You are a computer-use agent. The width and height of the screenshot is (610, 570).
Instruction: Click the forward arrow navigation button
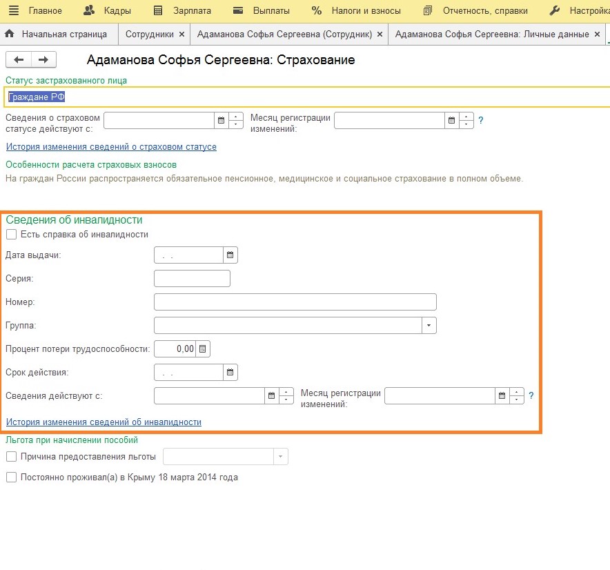[43, 60]
